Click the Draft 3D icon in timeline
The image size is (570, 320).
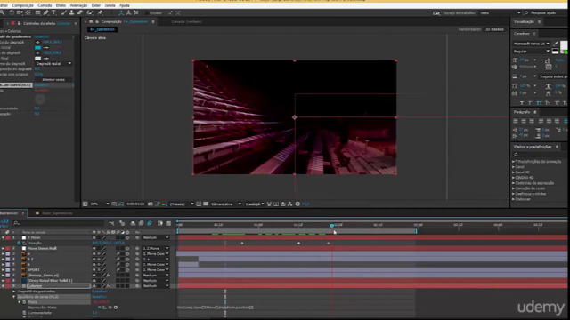tap(122, 223)
